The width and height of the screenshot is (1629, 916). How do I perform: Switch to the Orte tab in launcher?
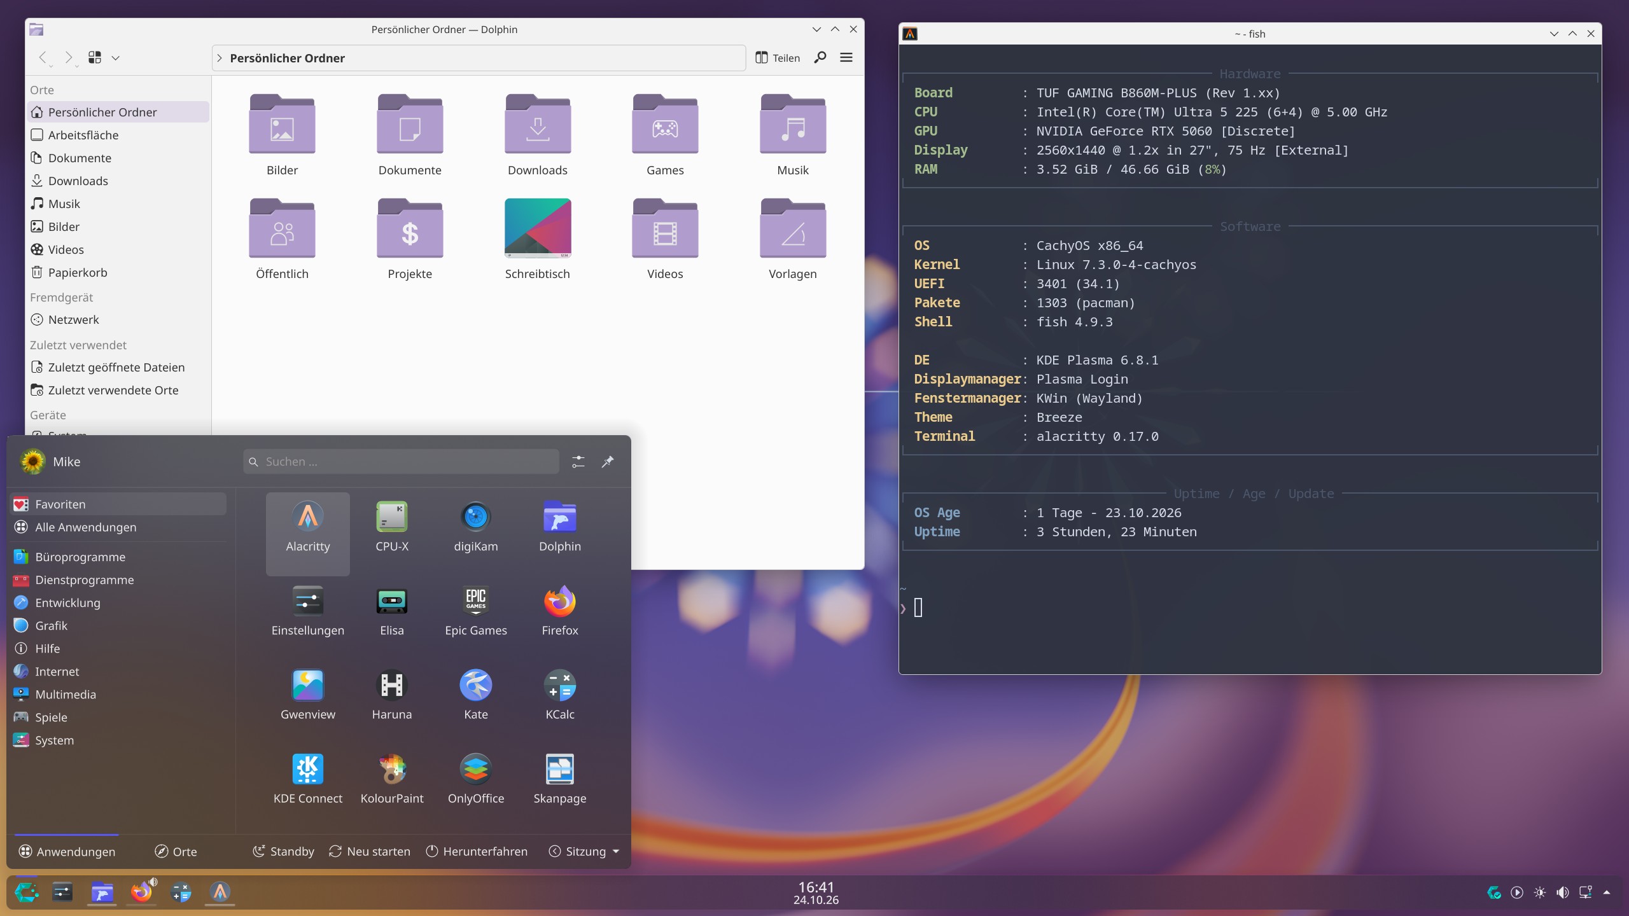point(176,851)
